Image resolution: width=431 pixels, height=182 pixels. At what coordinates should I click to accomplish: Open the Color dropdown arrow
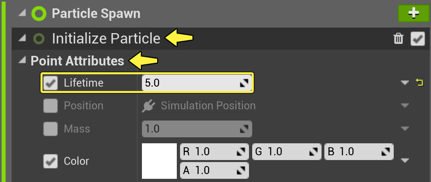pos(405,161)
